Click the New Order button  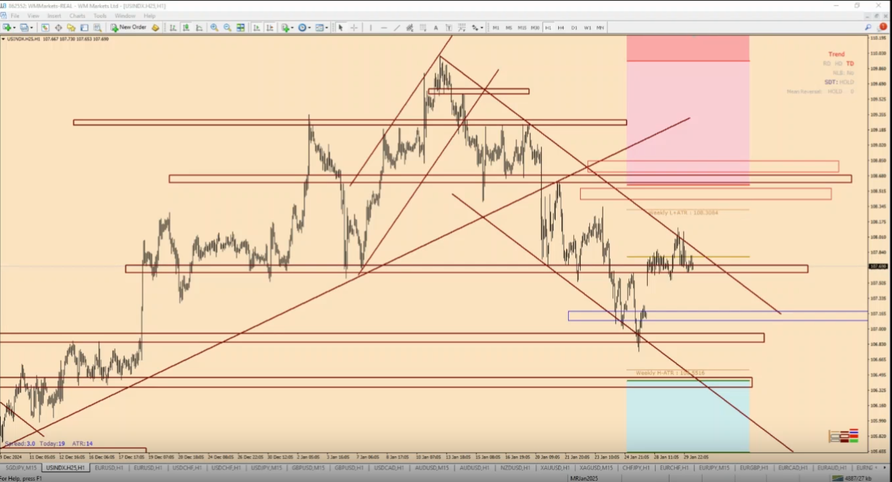[x=128, y=28]
